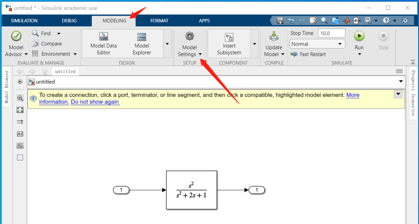Click the favorite commands star icon
419x224 pixels.
(368, 20)
